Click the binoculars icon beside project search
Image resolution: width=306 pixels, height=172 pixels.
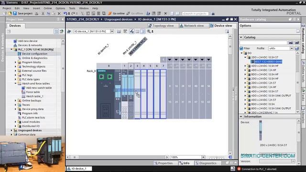point(213,13)
